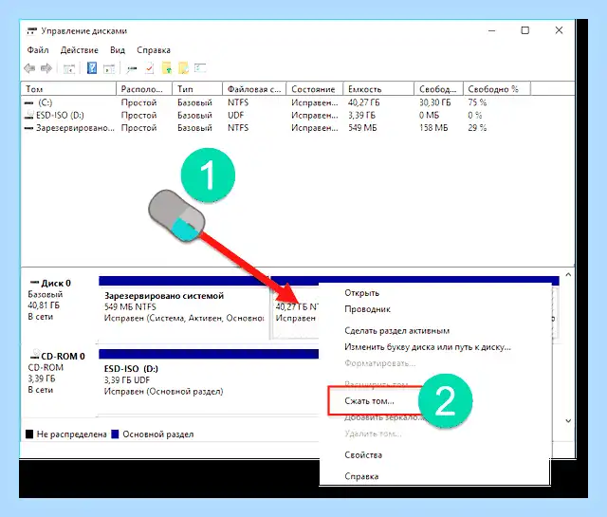Select the Зарезервировано системой partition block
607x517 pixels.
point(183,307)
